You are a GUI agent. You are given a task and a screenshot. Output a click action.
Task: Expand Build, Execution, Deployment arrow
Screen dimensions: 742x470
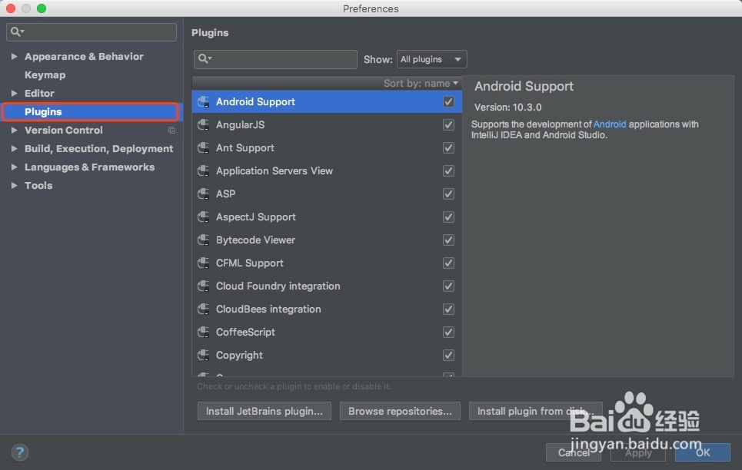pyautogui.click(x=14, y=148)
